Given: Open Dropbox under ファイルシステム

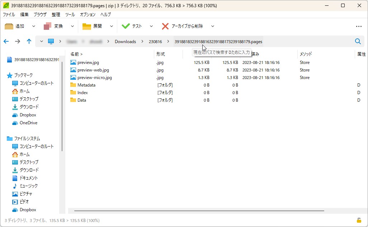Looking at the screenshot, I should click(x=24, y=210).
